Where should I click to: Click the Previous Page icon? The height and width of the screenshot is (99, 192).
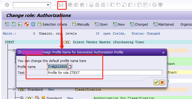[118, 5]
